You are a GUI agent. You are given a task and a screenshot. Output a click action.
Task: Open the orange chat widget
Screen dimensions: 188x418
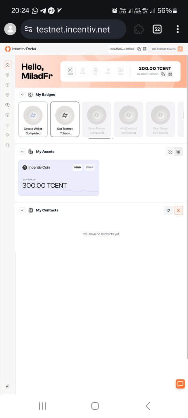tap(180, 384)
